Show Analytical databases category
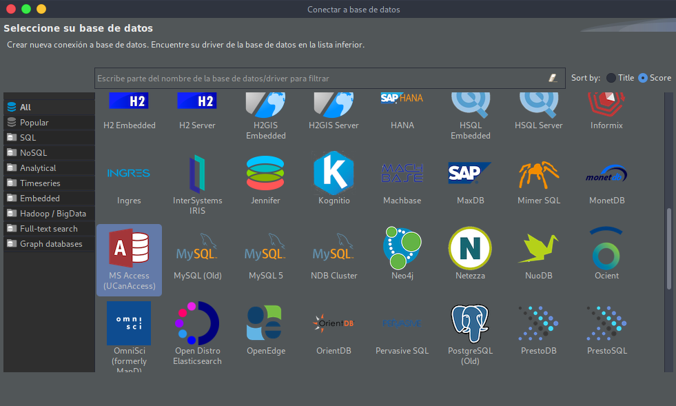This screenshot has height=406, width=676. tap(49, 168)
